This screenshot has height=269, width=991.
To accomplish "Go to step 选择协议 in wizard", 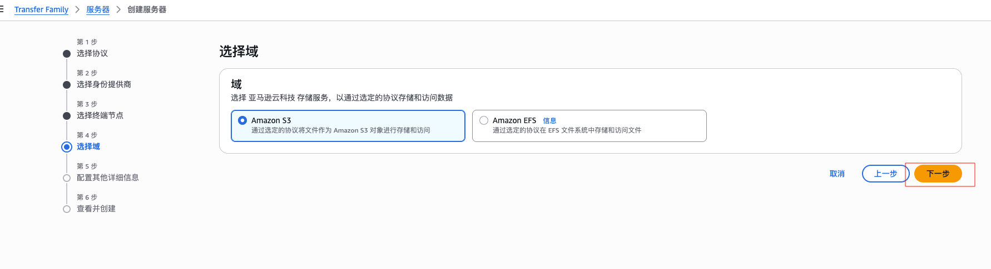I will [92, 53].
